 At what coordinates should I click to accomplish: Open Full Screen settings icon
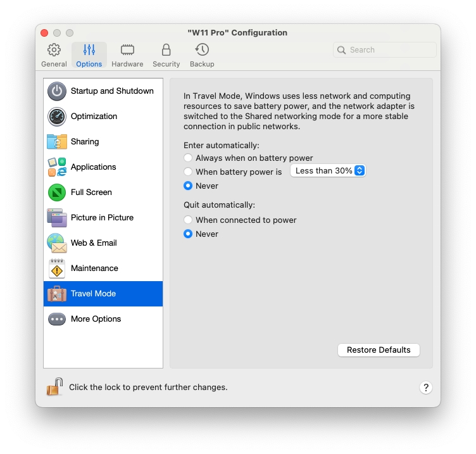pyautogui.click(x=57, y=192)
